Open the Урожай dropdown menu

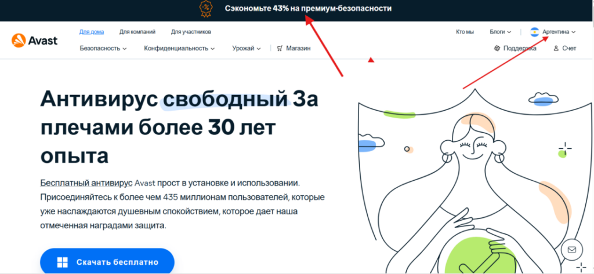coord(246,49)
